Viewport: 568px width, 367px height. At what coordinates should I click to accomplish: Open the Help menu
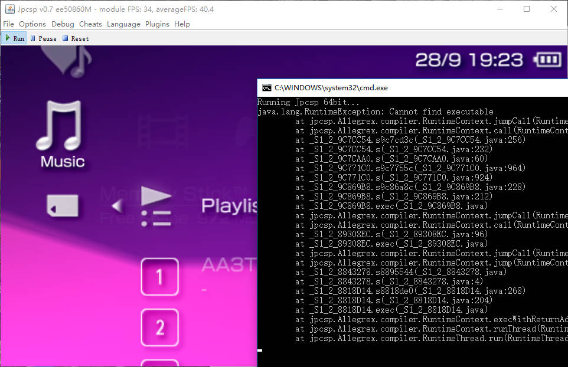[x=182, y=24]
